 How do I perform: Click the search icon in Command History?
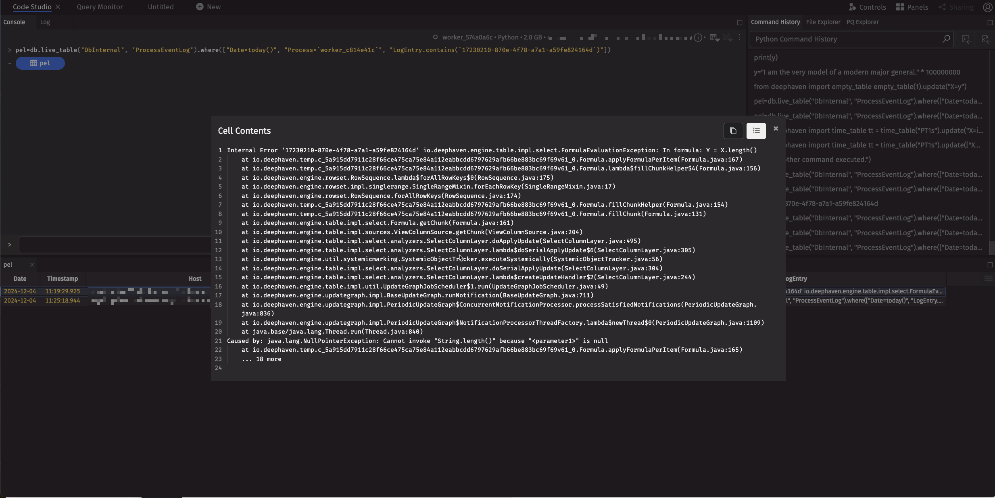click(x=946, y=39)
